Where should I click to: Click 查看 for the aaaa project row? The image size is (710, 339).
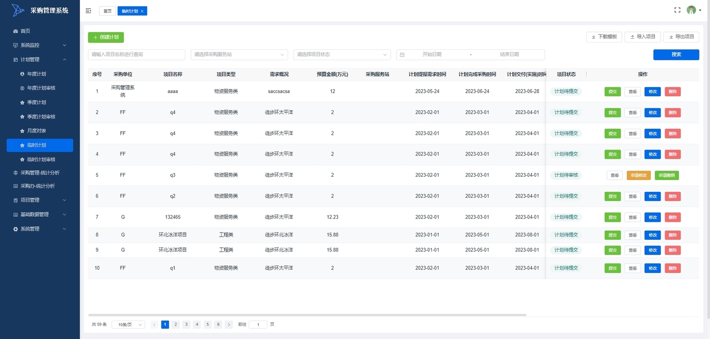tap(632, 92)
